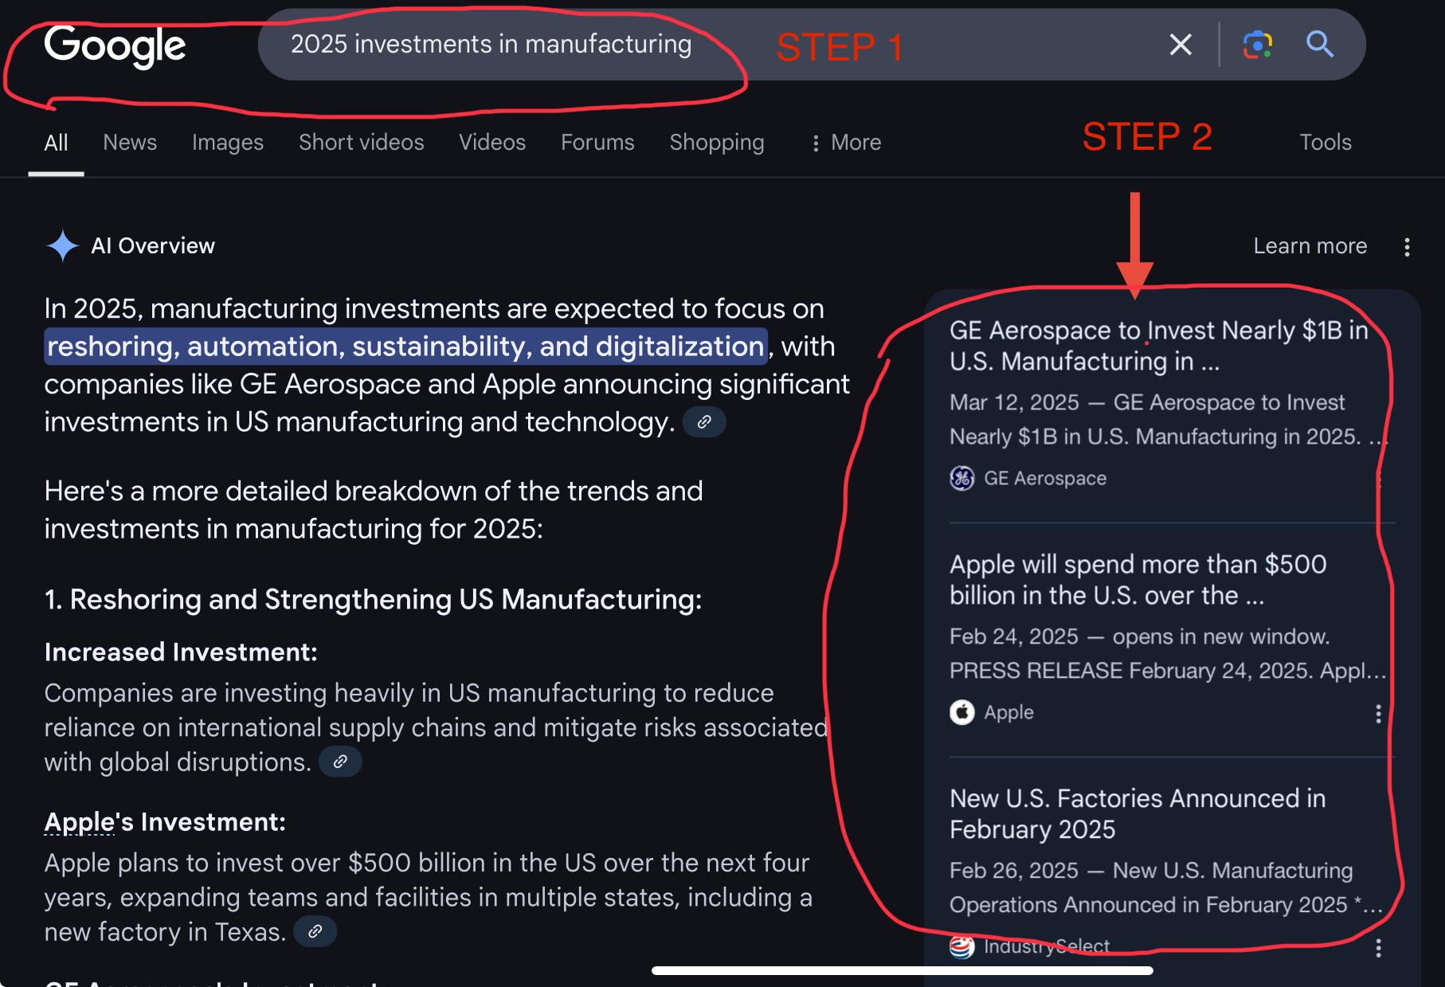Click the Learn more link
1445x987 pixels.
coord(1310,246)
